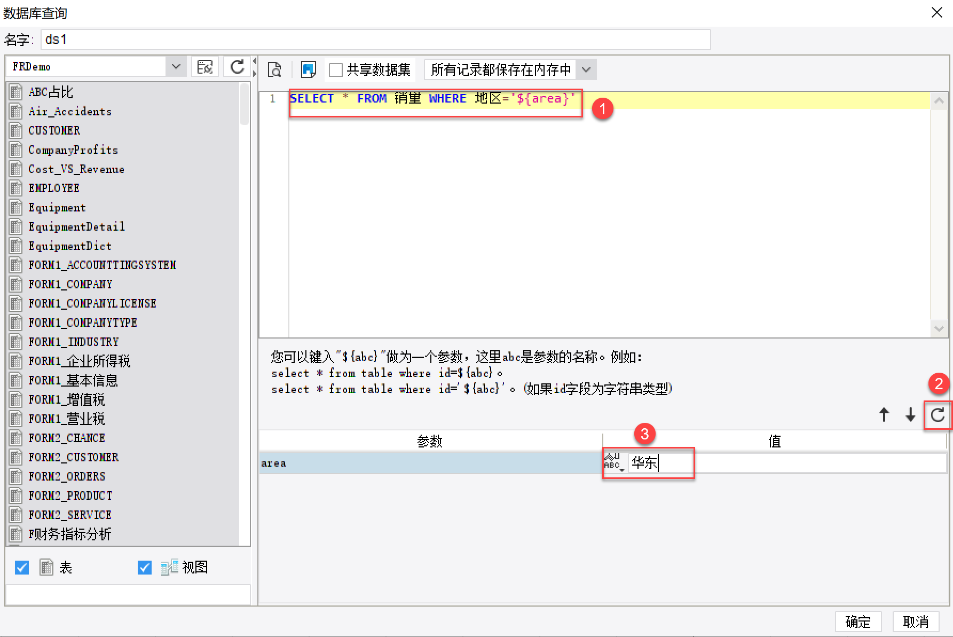Open the data connection settings icon

point(205,67)
